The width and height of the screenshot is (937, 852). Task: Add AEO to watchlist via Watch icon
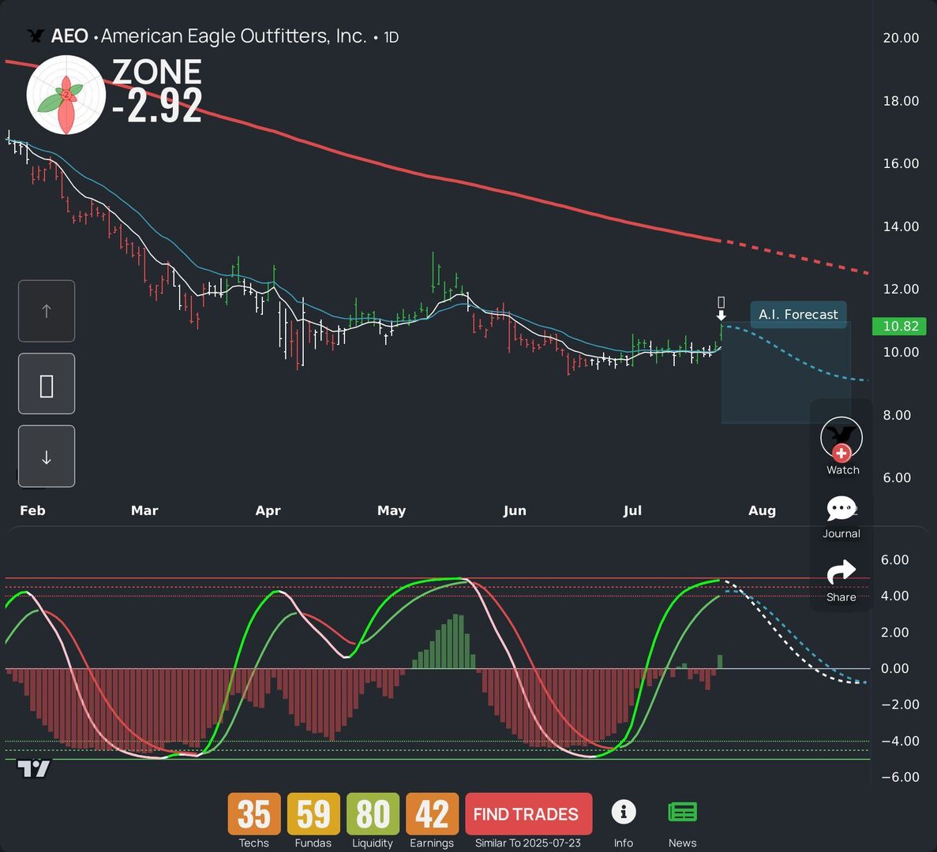coord(841,439)
